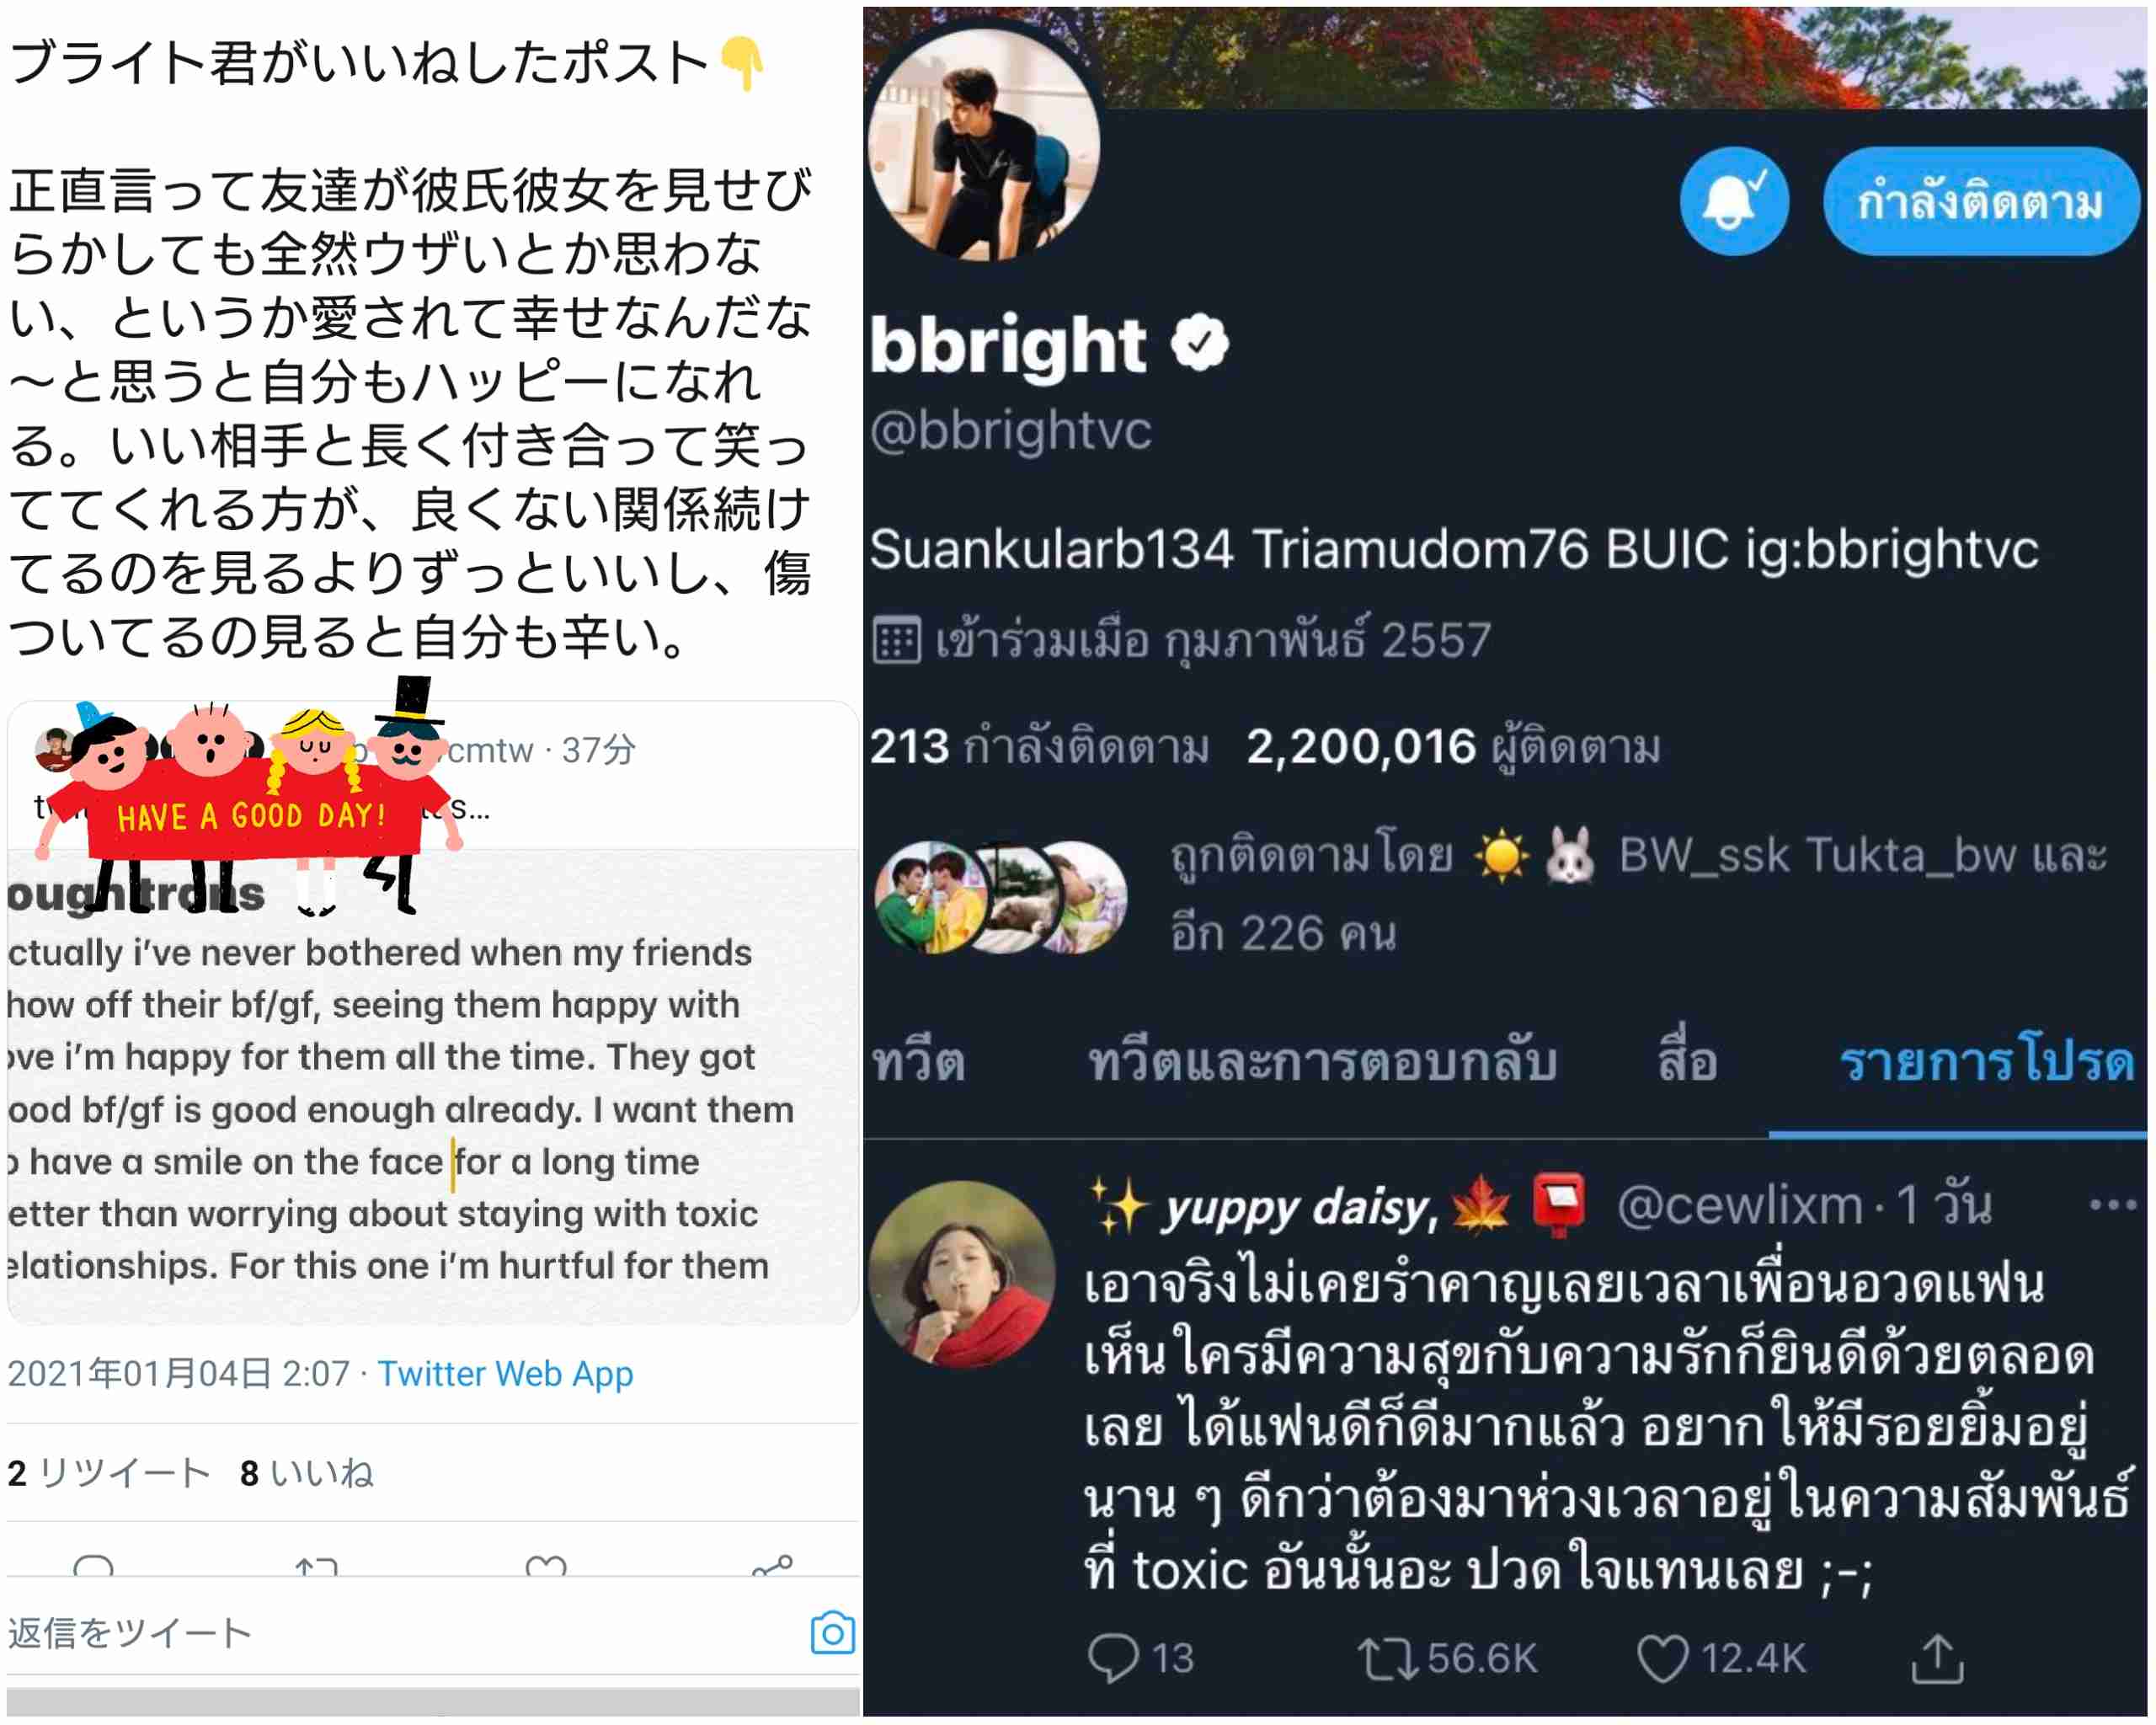Screen dimensions: 2156x1725
Task: Click the @cewlixm username handle
Action: 1739,1206
